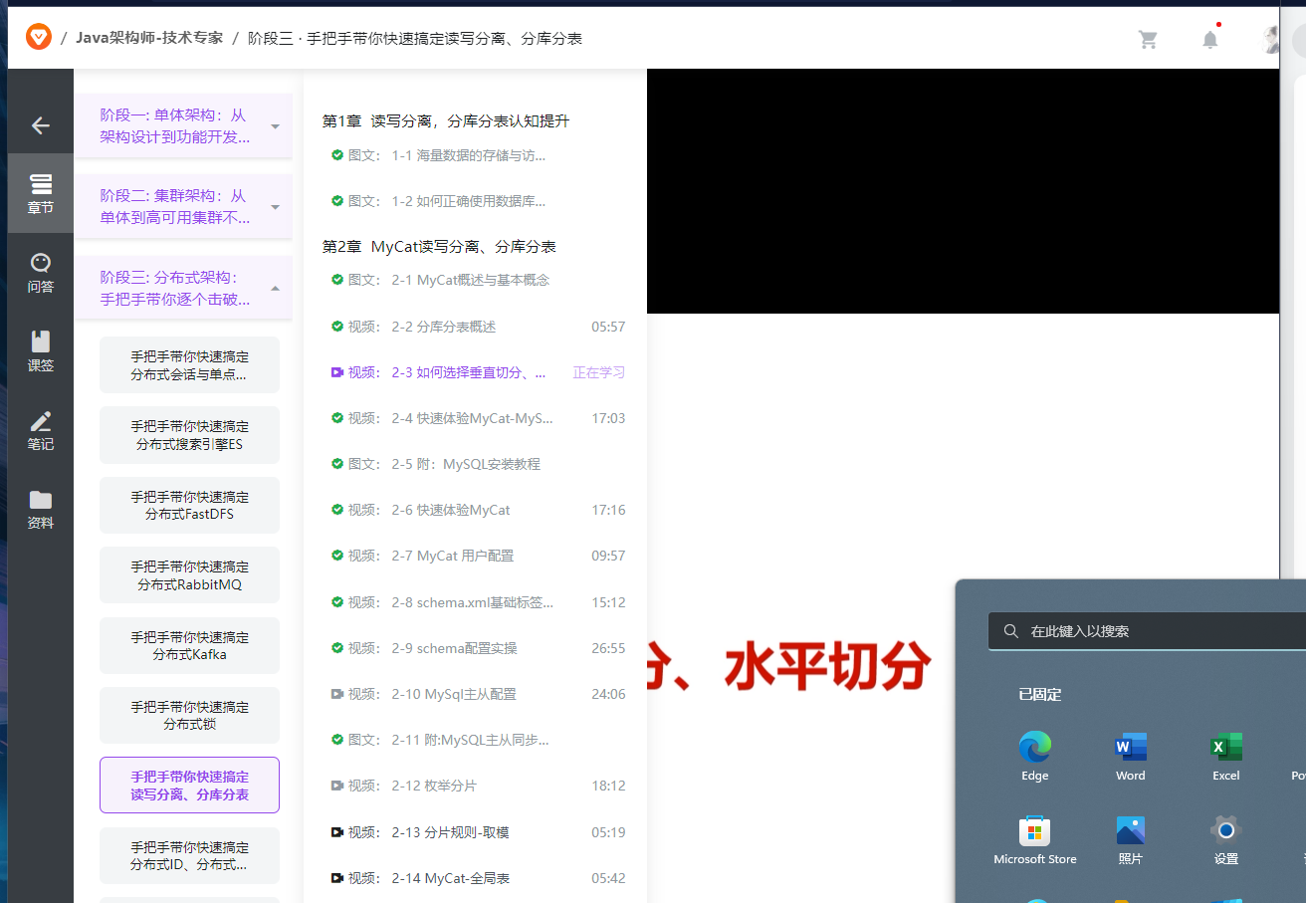
Task: Open the 问答 Q&A sidebar tab
Action: pos(41,272)
